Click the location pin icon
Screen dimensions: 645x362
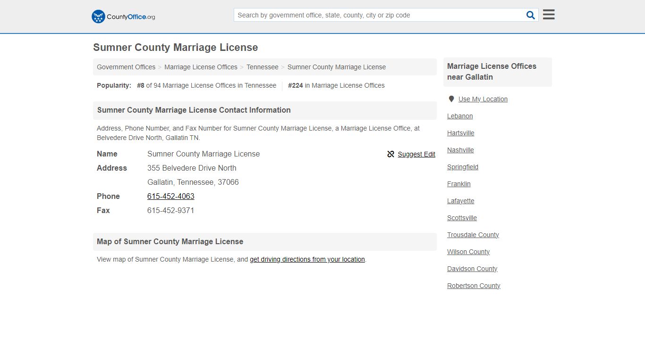coord(451,99)
